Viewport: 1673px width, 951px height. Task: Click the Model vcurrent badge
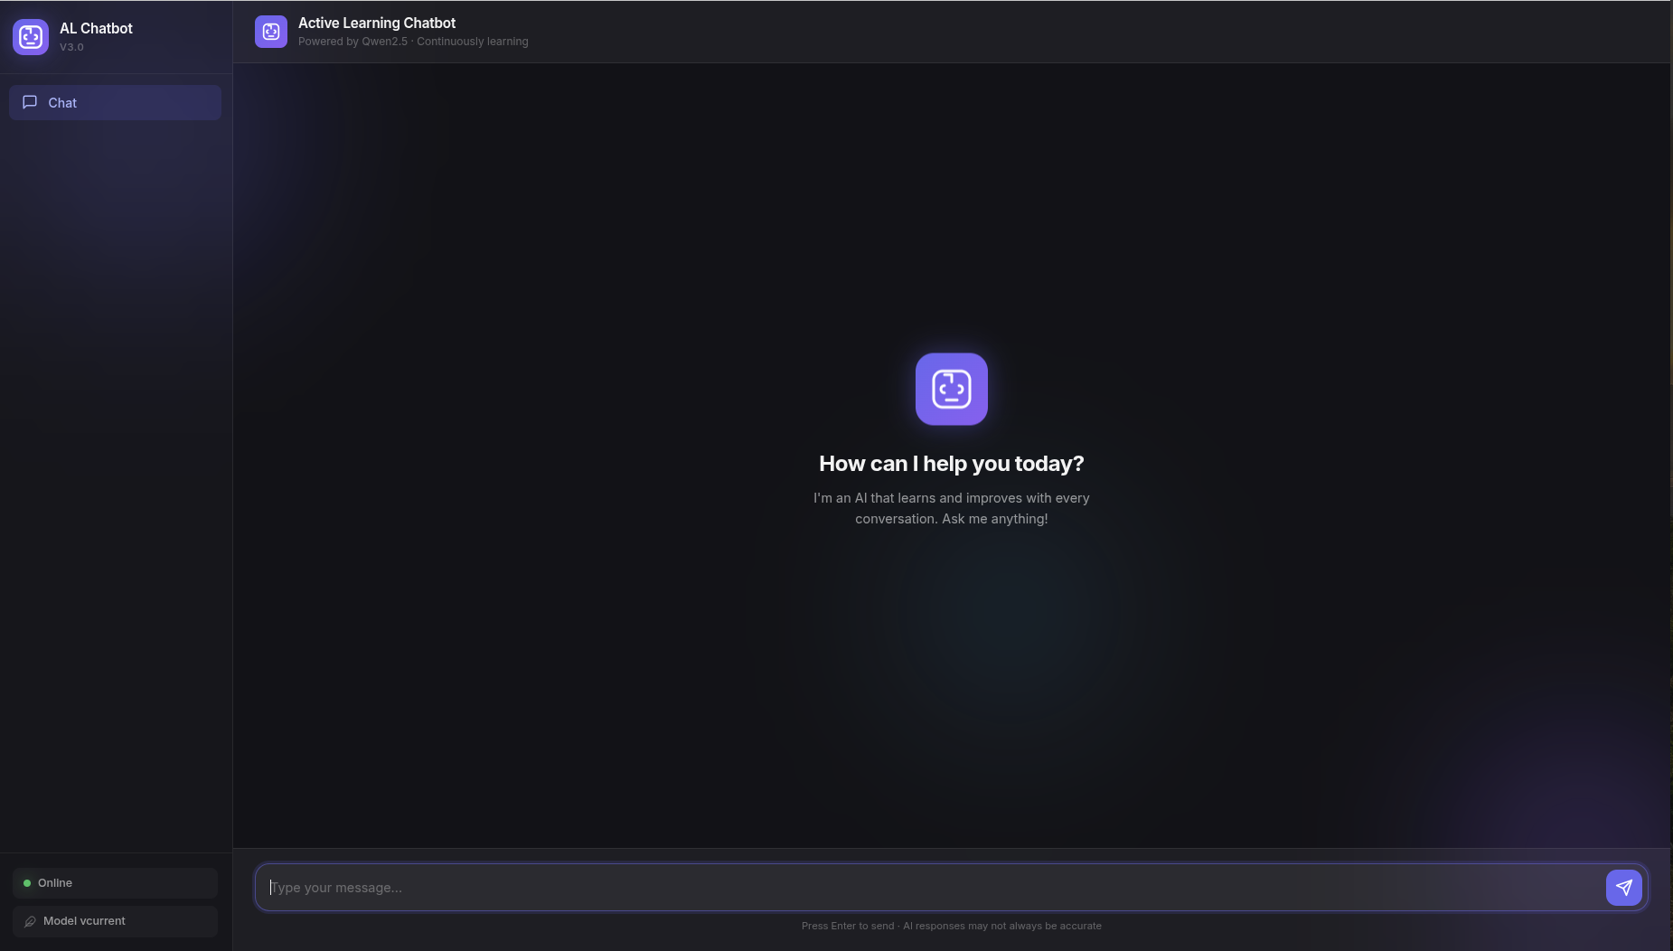pos(115,921)
